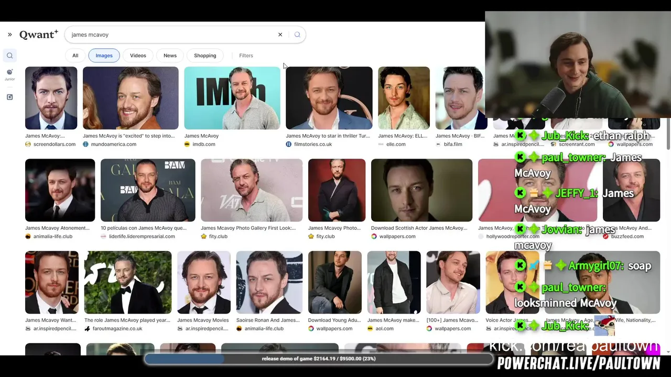671x377 pixels.
Task: Click the screendollars.com favicon
Action: 28,145
